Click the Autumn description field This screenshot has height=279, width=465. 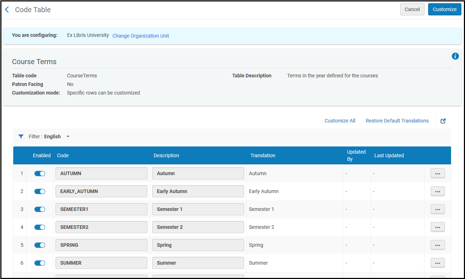click(x=198, y=173)
